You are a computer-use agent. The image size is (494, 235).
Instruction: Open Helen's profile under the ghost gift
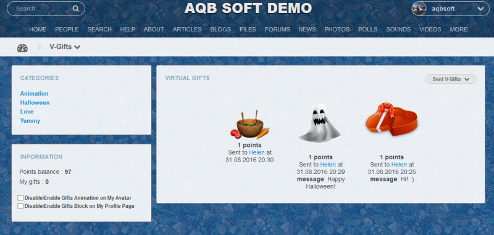pos(328,164)
